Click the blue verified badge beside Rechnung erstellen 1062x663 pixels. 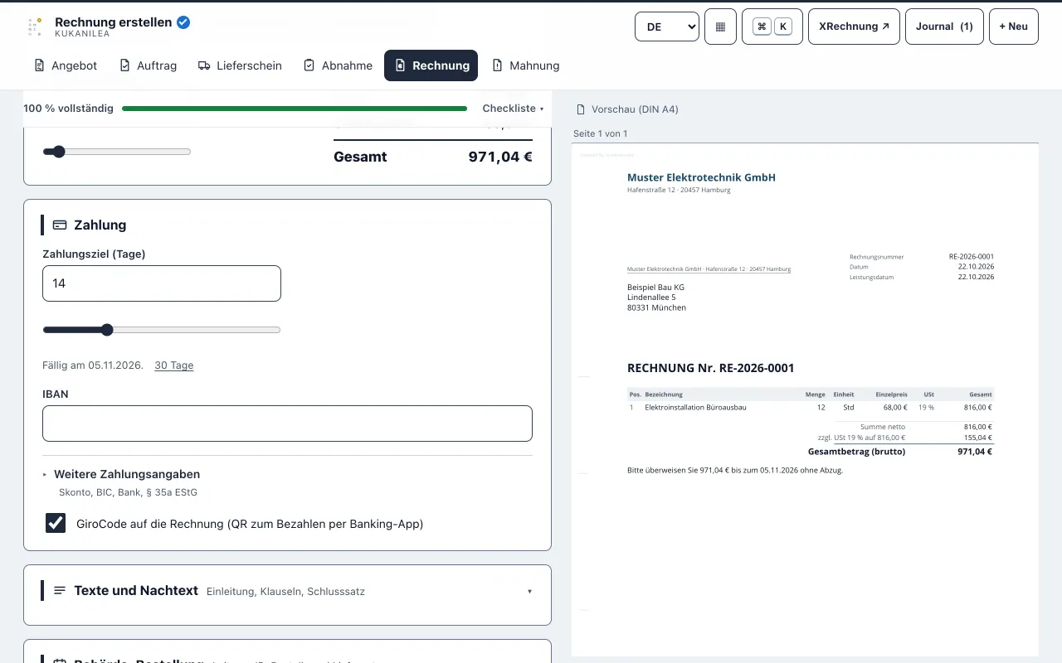click(183, 22)
